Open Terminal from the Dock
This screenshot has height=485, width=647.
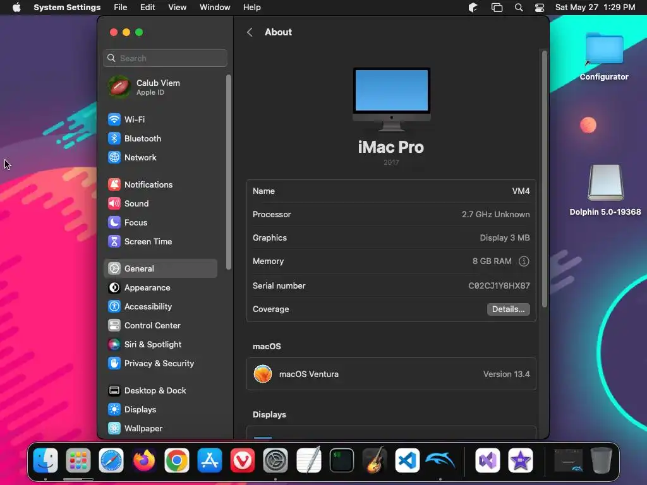(342, 460)
